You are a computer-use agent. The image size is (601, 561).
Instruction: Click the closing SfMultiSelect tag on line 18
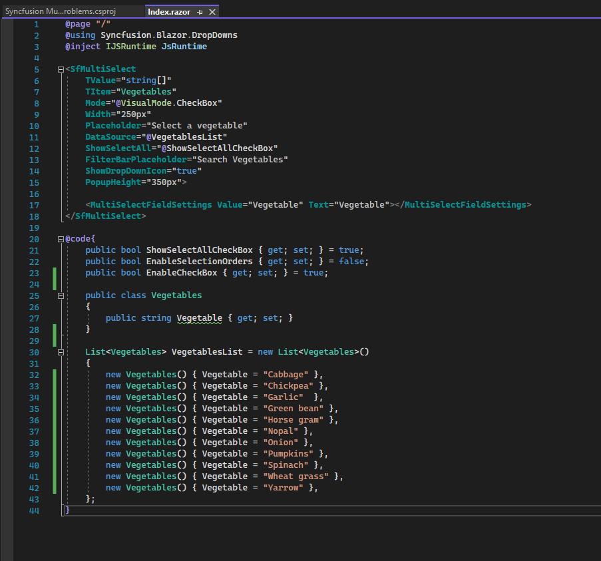(x=106, y=216)
